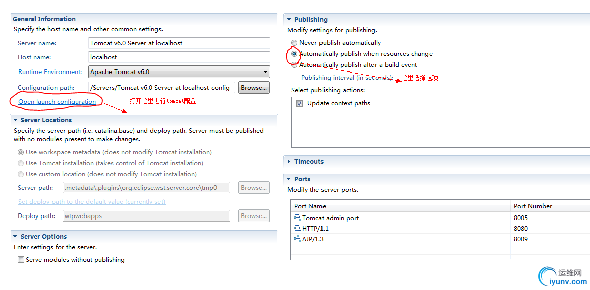Click the AJP/1.3 port row icon
The image size is (590, 290).
coord(297,239)
